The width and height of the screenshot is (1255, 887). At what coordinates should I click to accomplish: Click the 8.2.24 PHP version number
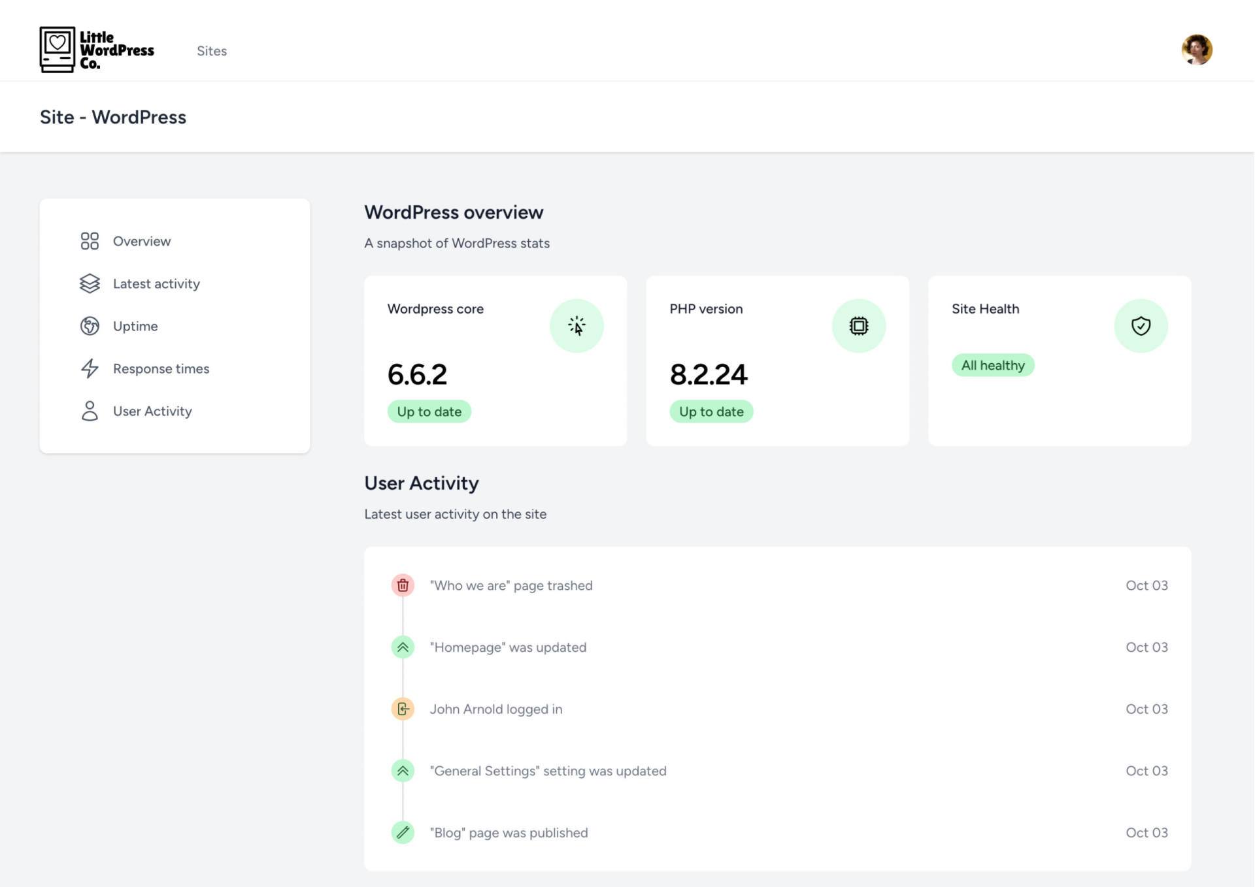tap(708, 374)
